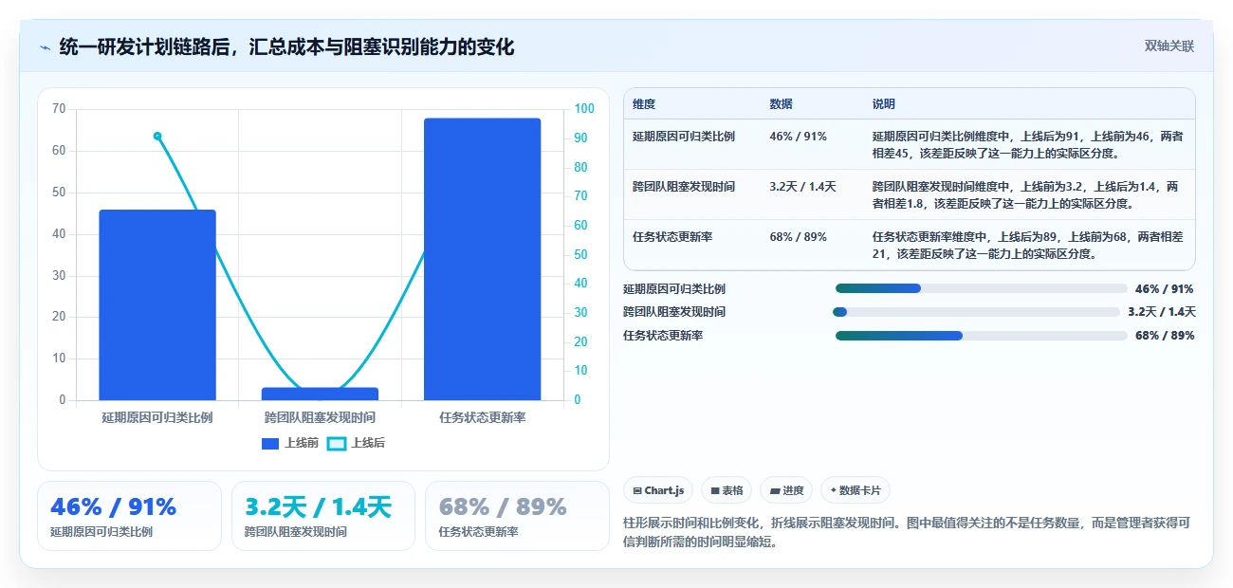Viewport: 1233px width, 588px height.
Task: Click 跨团队阻塞发现时间 cell in table
Action: point(684,187)
